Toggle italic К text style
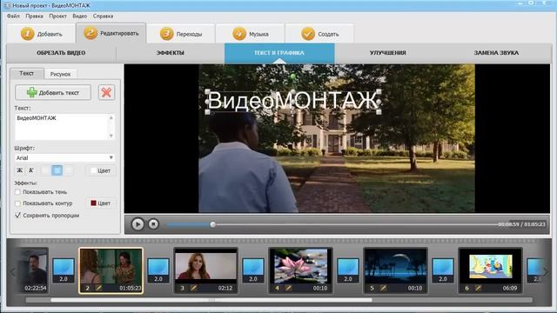557x313 pixels. tap(31, 170)
